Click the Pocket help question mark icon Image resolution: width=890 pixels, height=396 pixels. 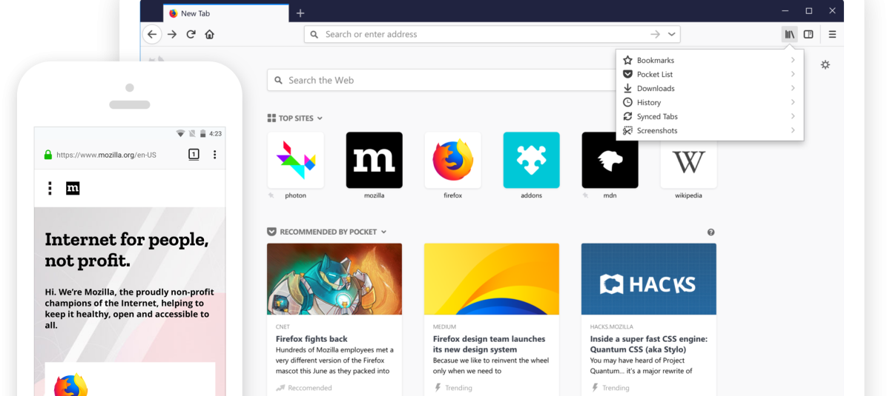tap(711, 232)
